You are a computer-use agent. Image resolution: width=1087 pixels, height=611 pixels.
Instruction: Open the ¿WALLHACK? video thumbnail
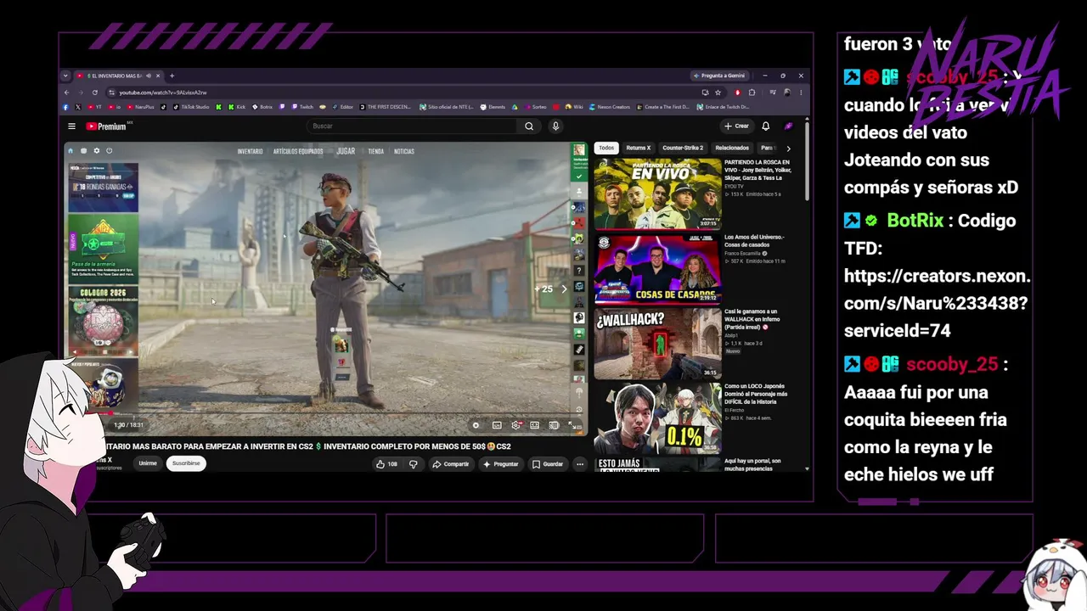point(657,344)
